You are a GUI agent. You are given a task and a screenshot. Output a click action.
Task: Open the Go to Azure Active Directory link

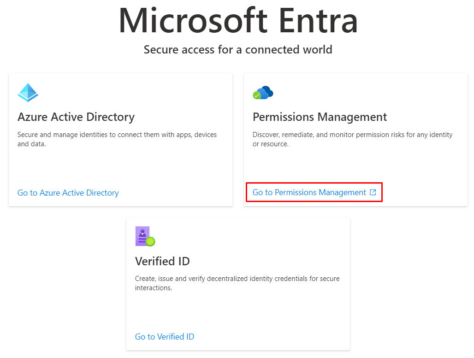click(x=68, y=193)
